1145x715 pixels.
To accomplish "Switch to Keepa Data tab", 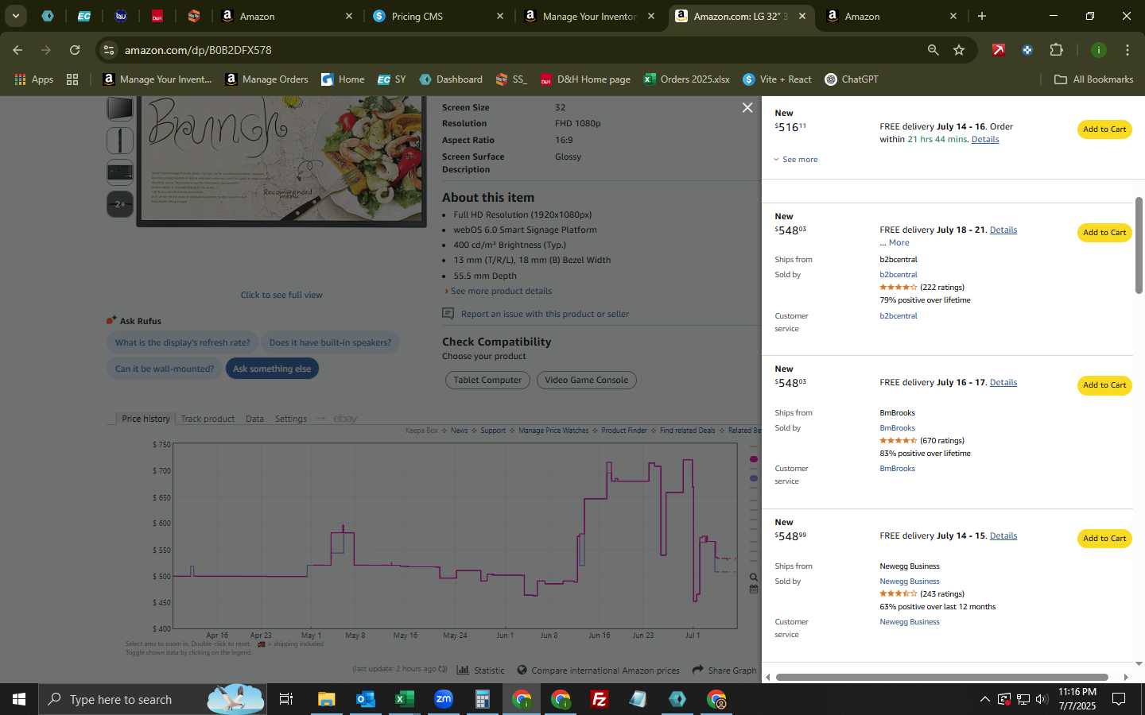I will [x=254, y=419].
